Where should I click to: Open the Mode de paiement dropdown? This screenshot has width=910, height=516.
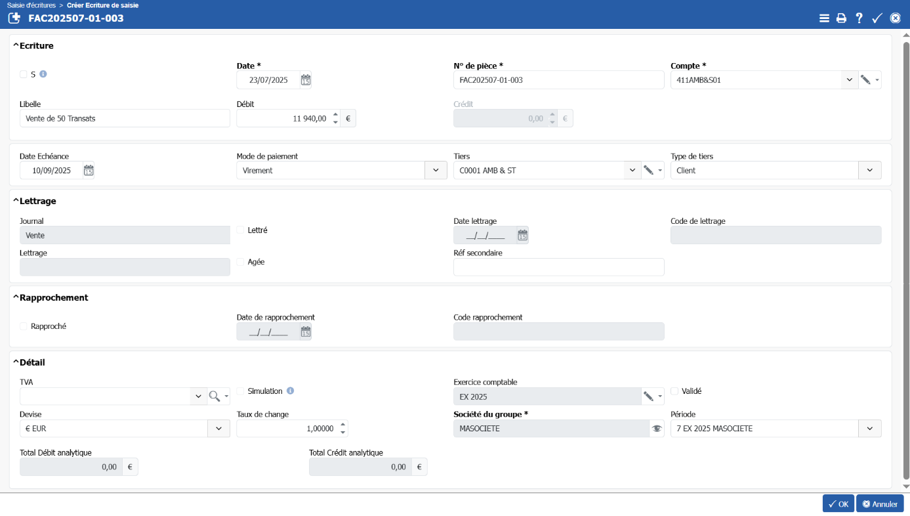(x=436, y=171)
